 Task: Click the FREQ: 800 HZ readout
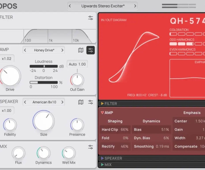coord(137,95)
